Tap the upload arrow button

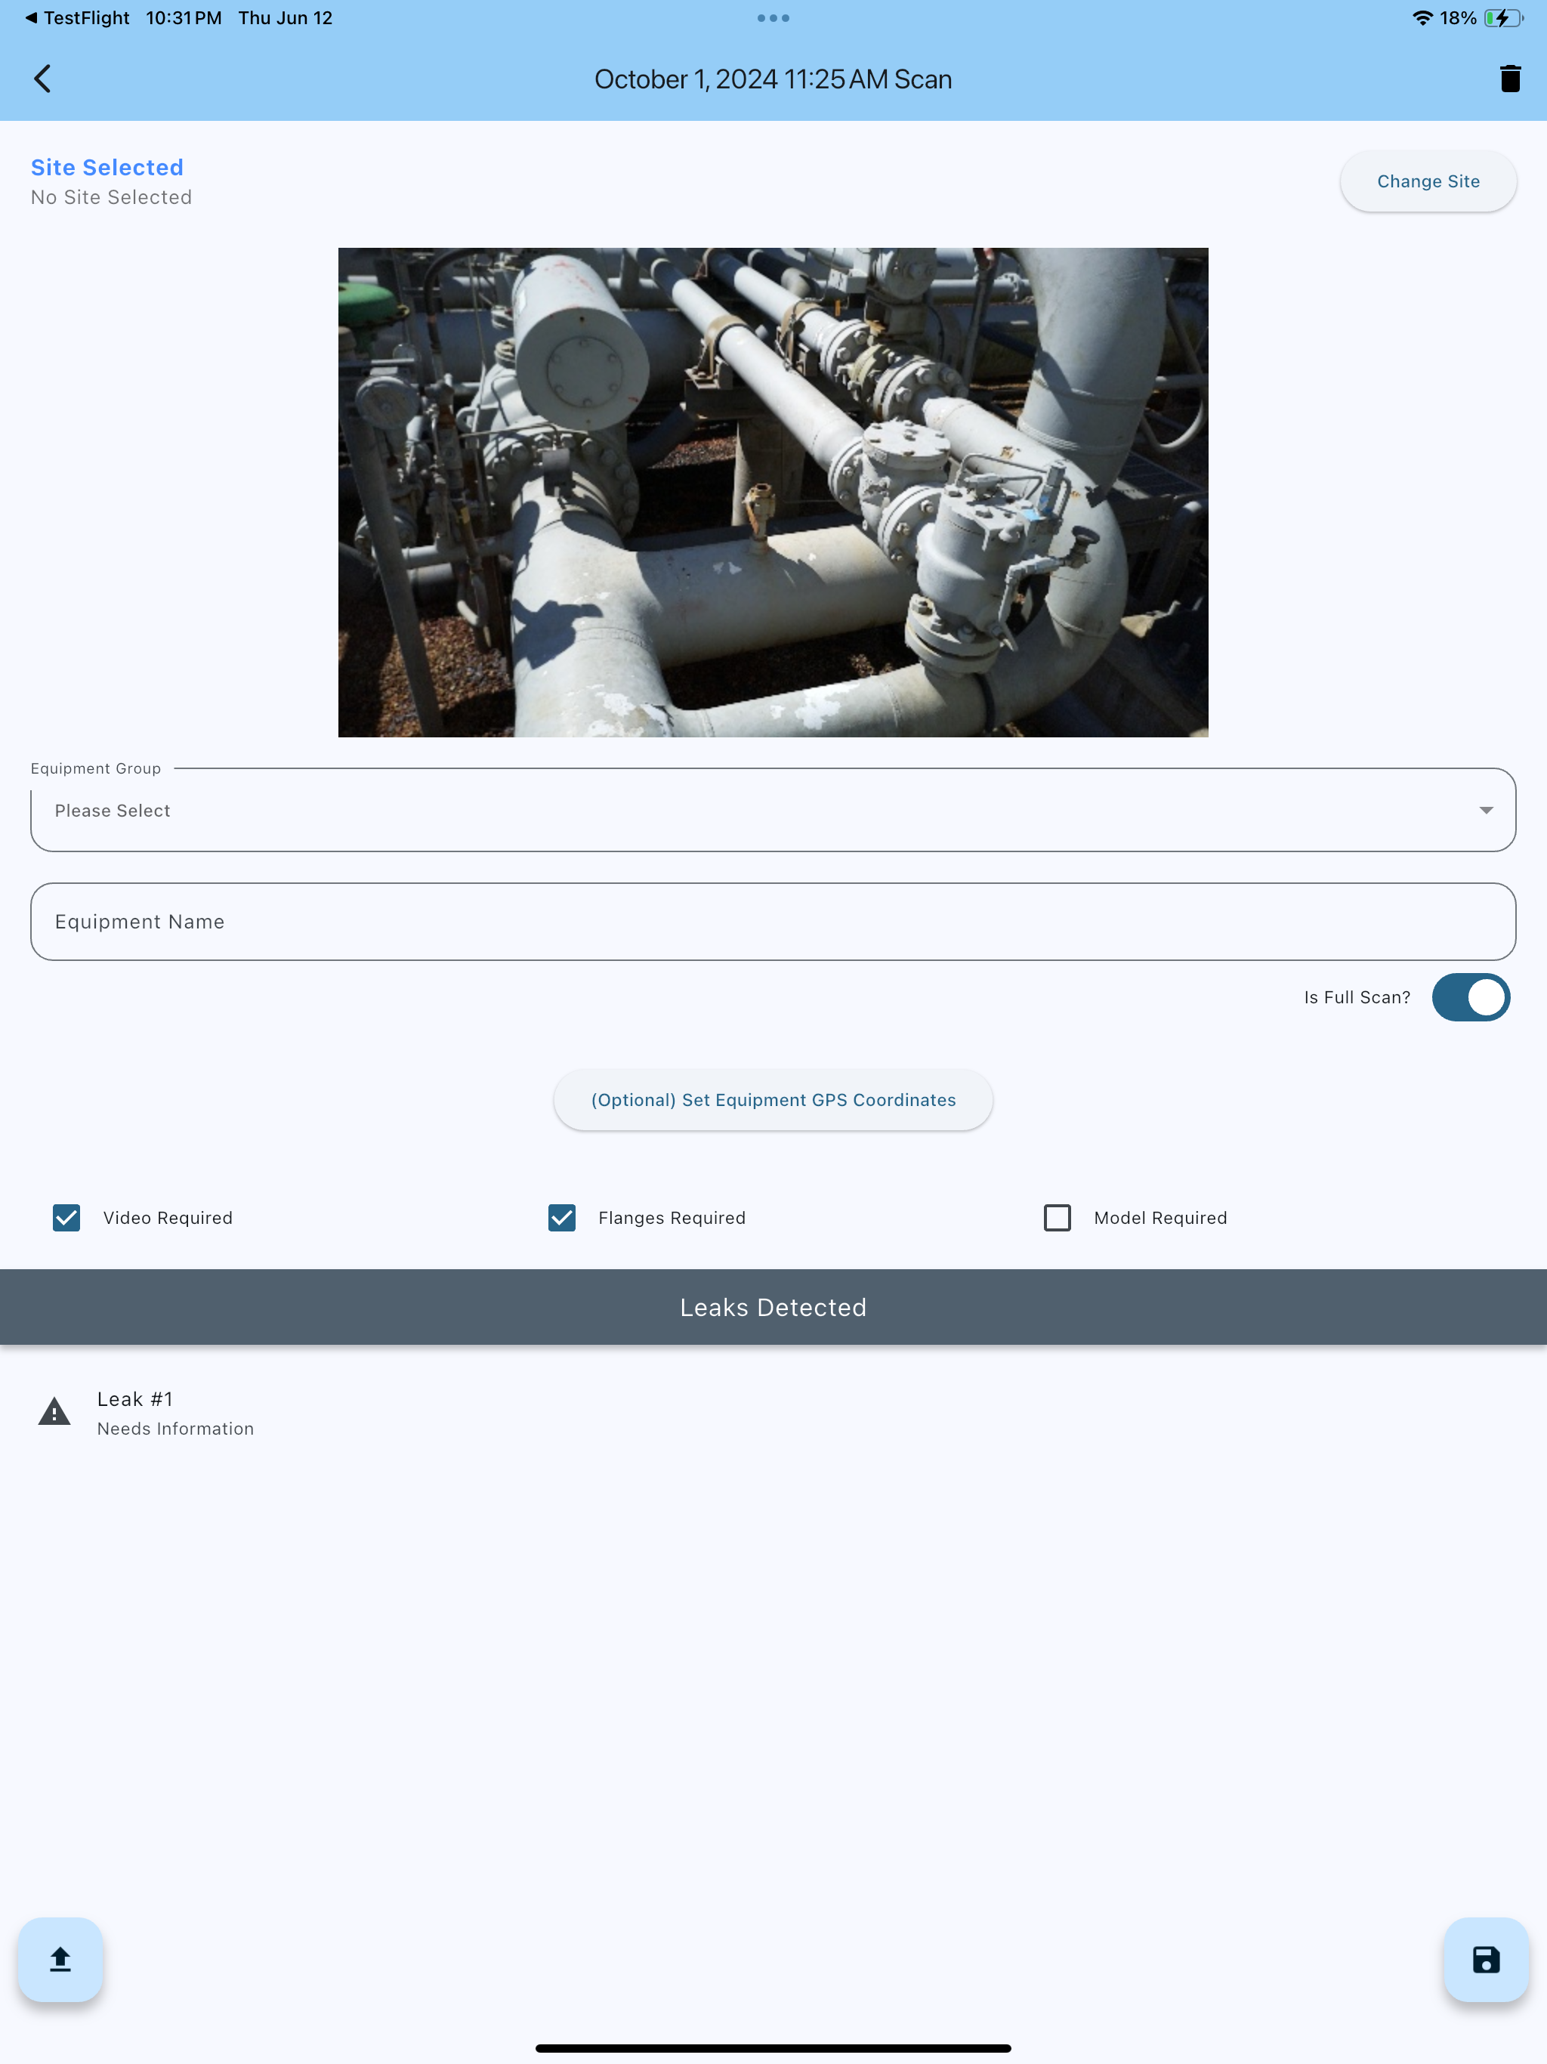click(60, 1958)
